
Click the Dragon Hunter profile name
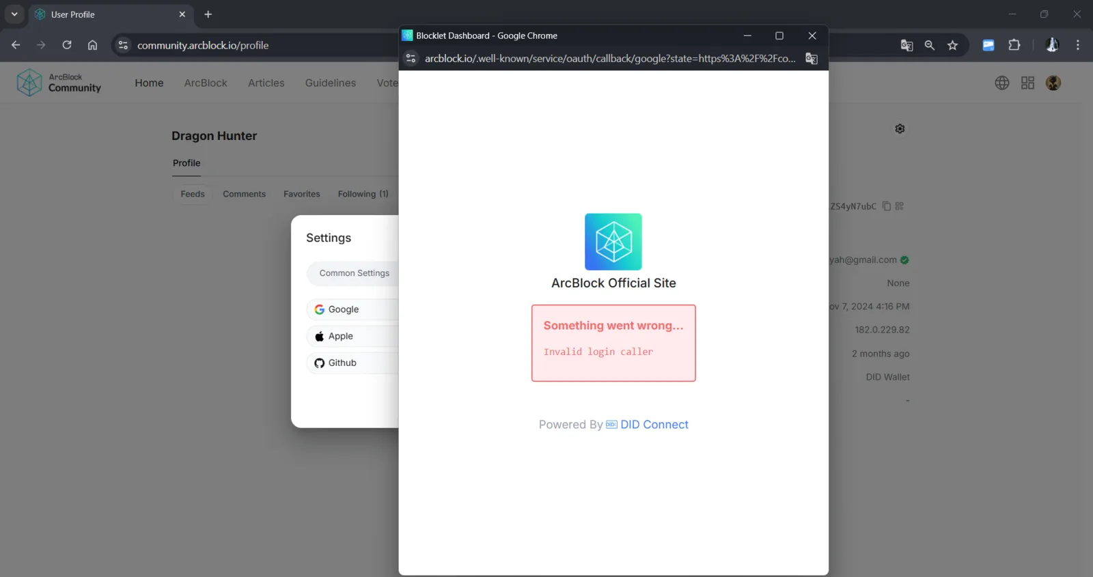(215, 136)
